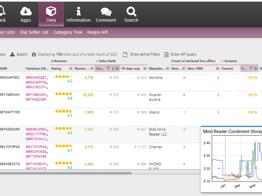This screenshot has width=262, height=196.
Task: Click sales rank # 378
Action: [x=114, y=147]
